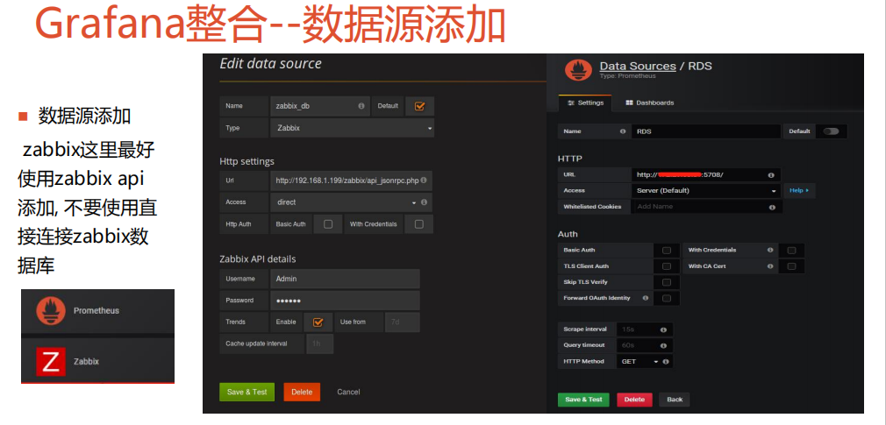Click Cache update interval field showing 1h
The image size is (886, 425).
pos(320,344)
